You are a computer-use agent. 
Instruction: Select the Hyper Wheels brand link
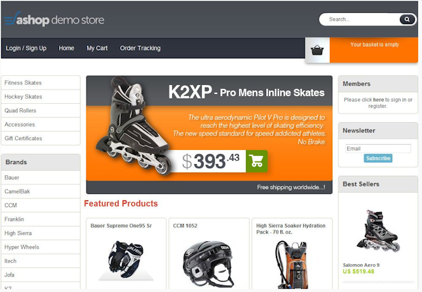tap(41, 247)
